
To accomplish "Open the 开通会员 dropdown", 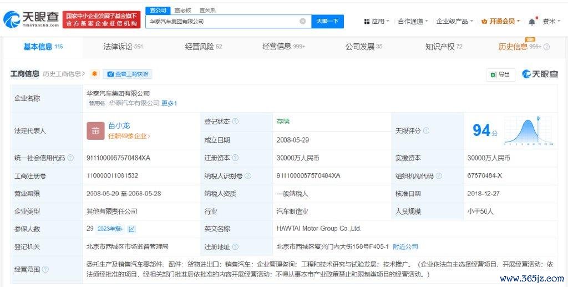I will coord(501,22).
